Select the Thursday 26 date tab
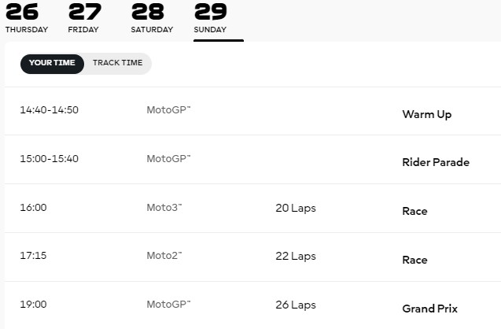The image size is (501, 329). pos(27,18)
